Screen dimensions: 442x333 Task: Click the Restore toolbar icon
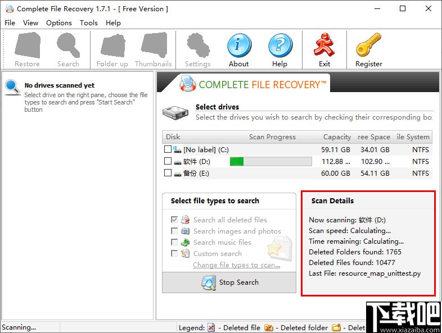[28, 45]
